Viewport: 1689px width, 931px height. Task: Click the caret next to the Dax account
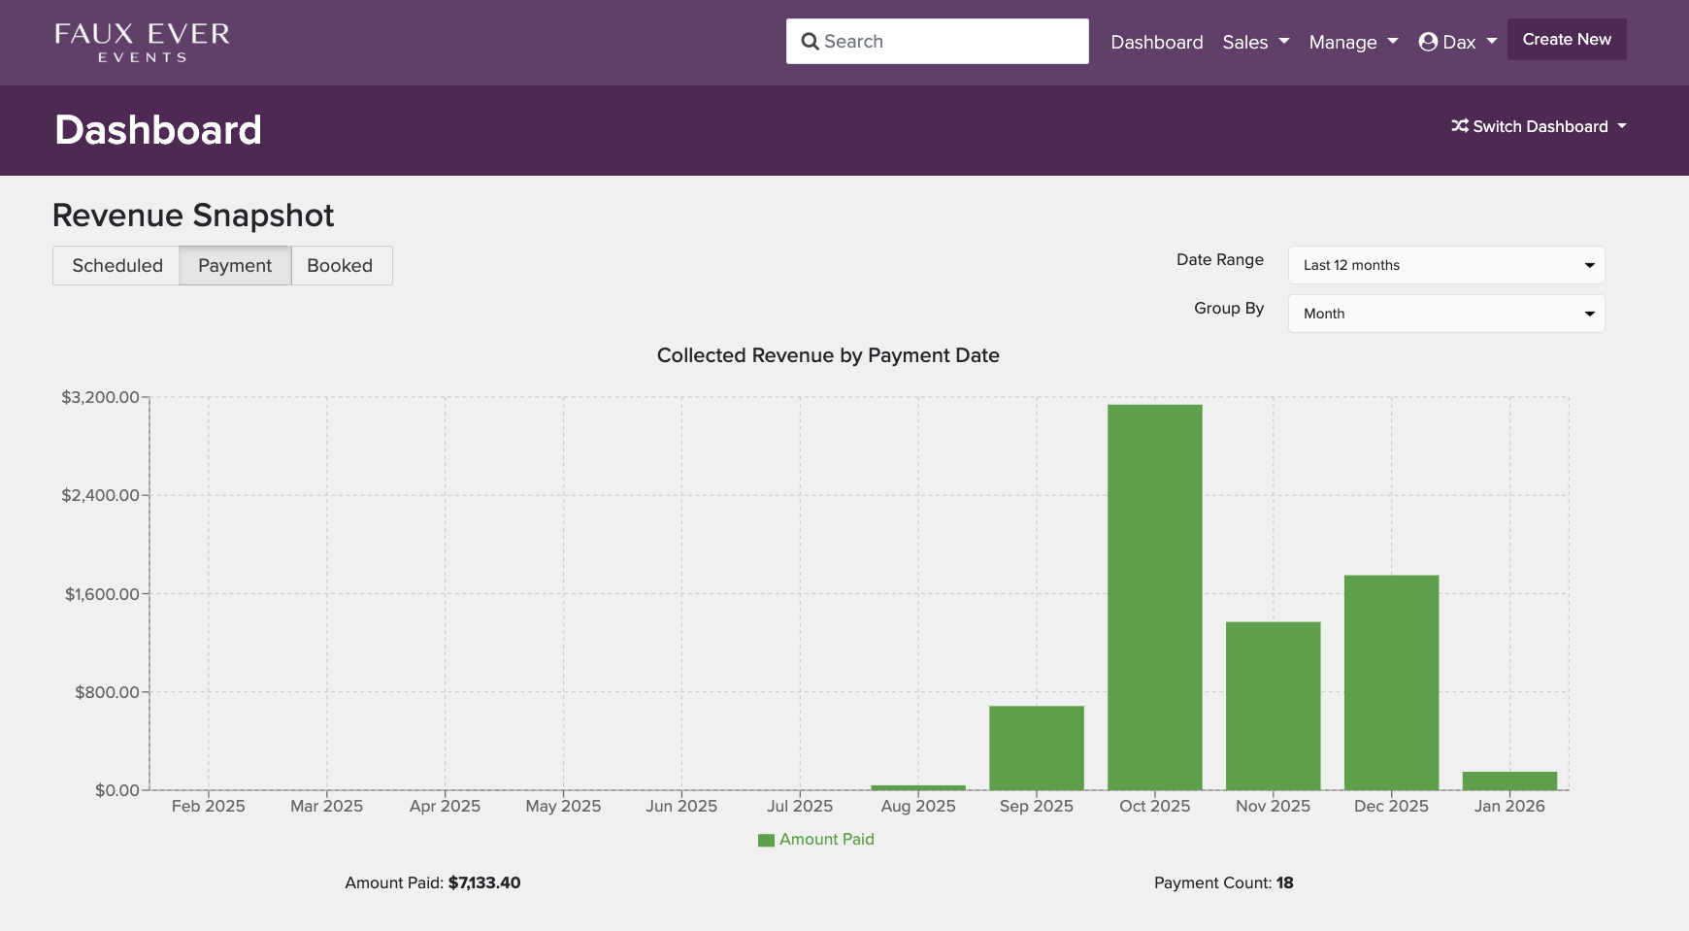pyautogui.click(x=1490, y=43)
